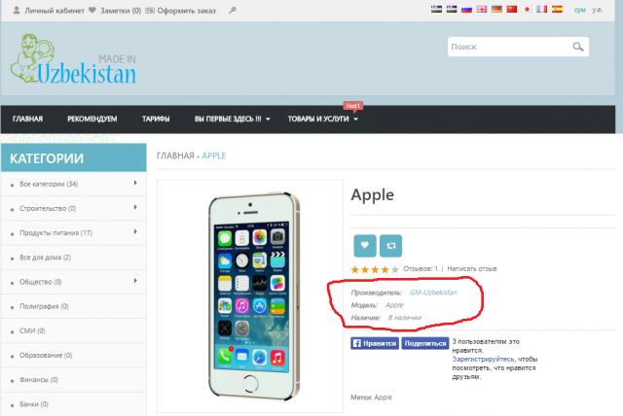Switch currency to у.е.
Screen dimensions: 623x416
pos(597,10)
